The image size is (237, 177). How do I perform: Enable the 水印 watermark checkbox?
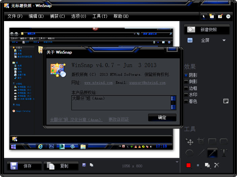186,95
